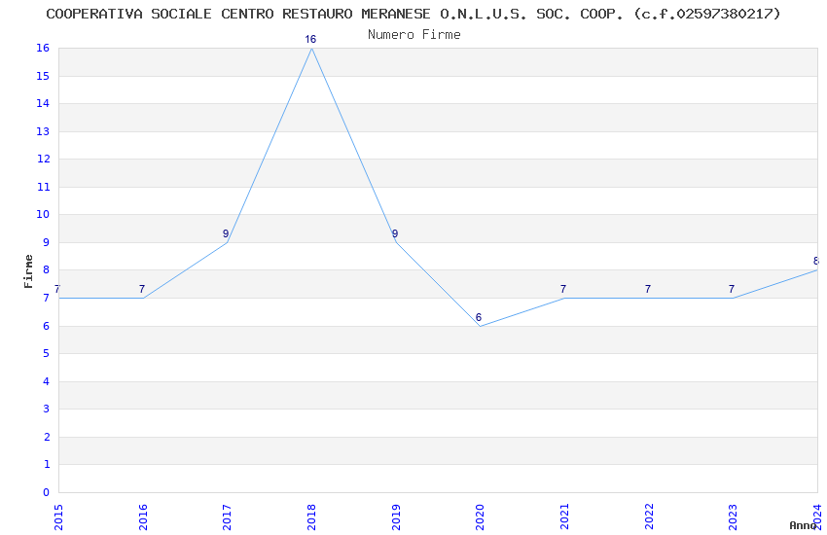Viewport: 827px width, 535px height.
Task: Click the y-axis tick label 5
Action: (47, 353)
